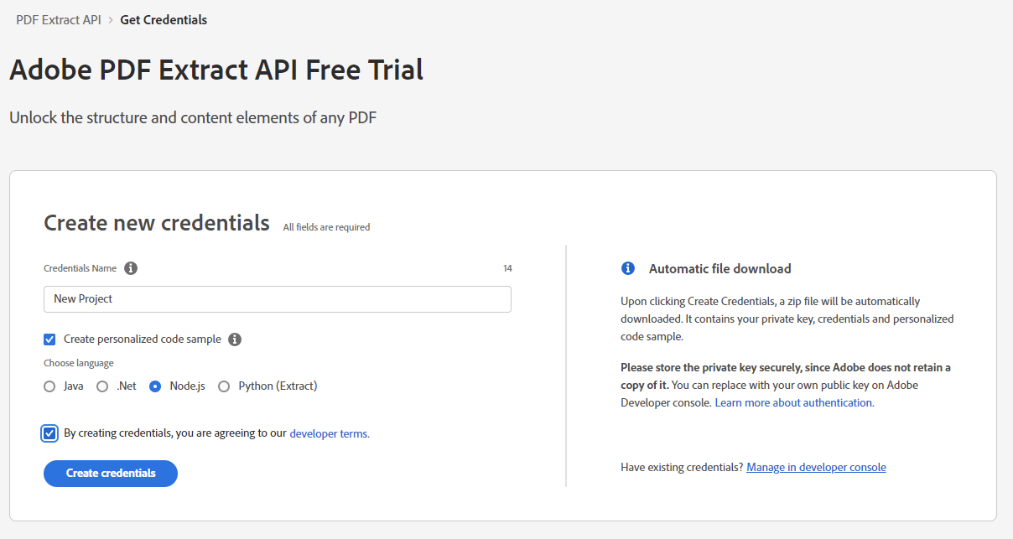Select the .Net language radio button
1013x539 pixels.
(102, 386)
